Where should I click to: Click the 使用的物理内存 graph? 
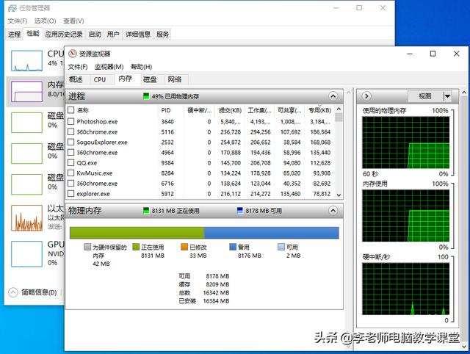click(x=405, y=142)
